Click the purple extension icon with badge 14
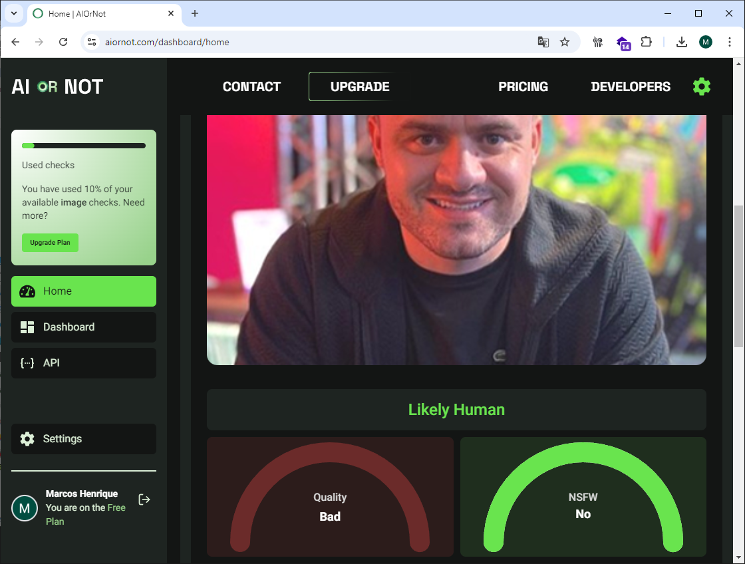The width and height of the screenshot is (745, 564). [623, 43]
